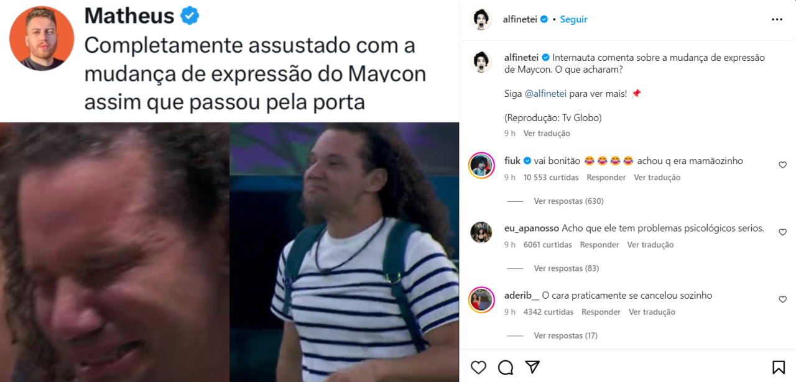This screenshot has width=796, height=382.
Task: Like fiuk's comment heart
Action: click(782, 165)
